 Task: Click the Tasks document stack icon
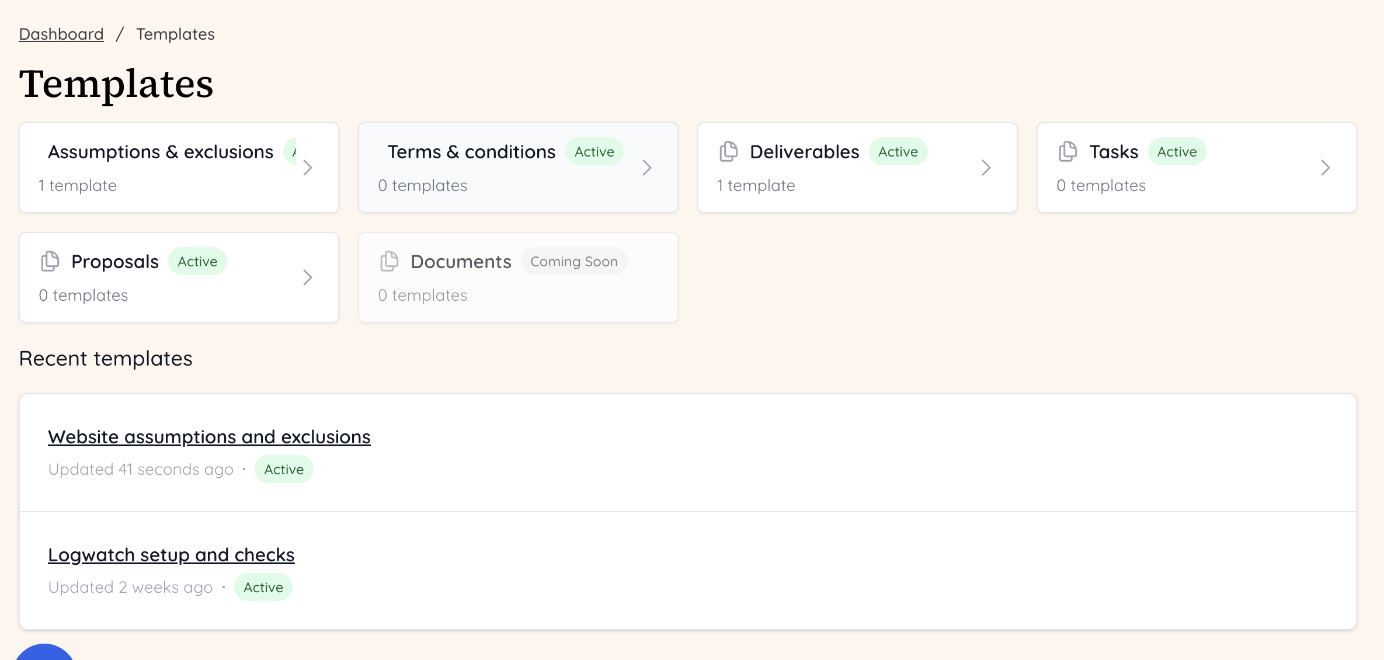(1067, 151)
